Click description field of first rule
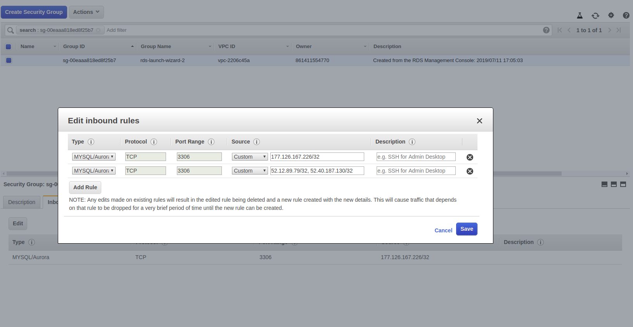633x327 pixels. click(416, 157)
